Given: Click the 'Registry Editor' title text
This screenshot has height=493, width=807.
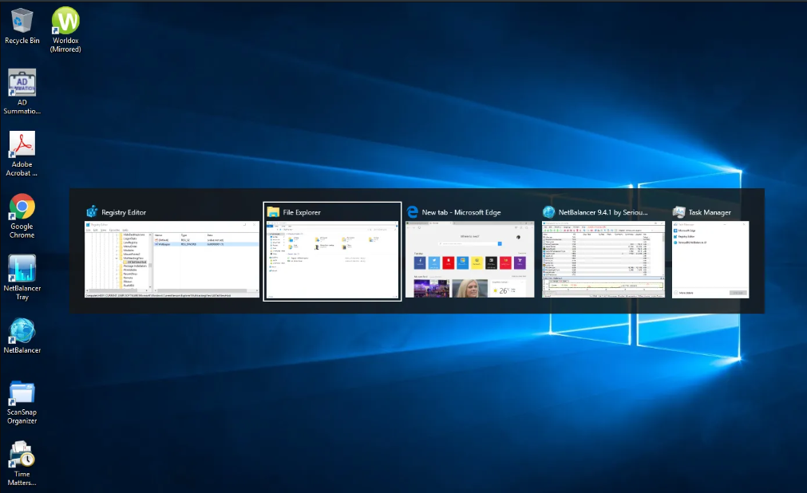Looking at the screenshot, I should point(124,212).
